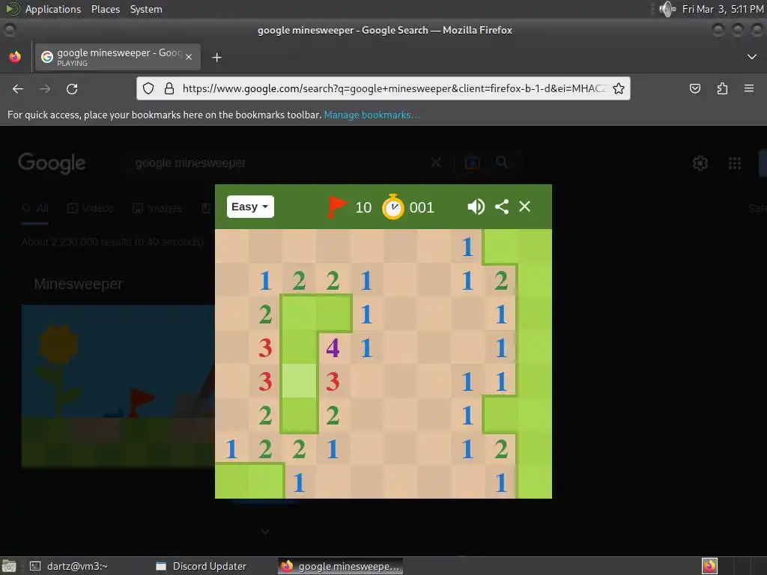The width and height of the screenshot is (767, 575).
Task: Open Google settings gear icon
Action: tap(700, 162)
